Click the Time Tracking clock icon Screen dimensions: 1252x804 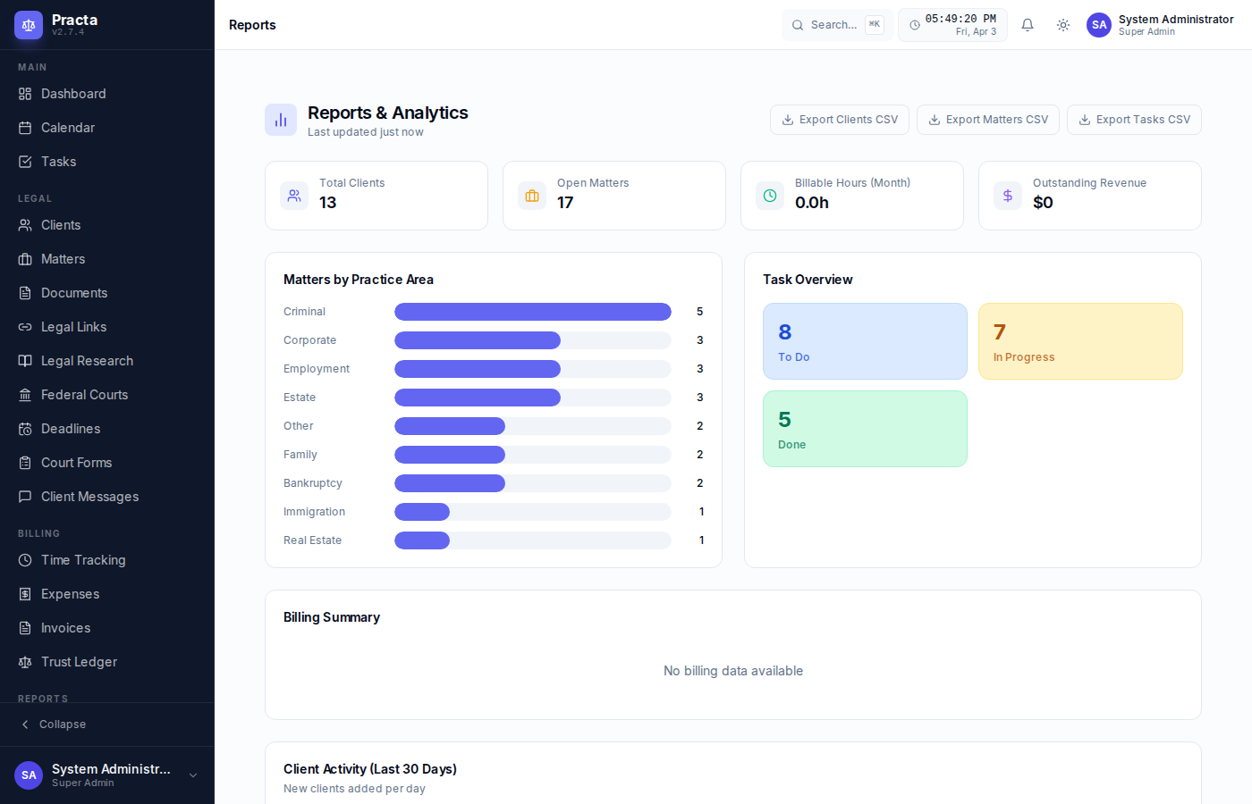tap(25, 560)
